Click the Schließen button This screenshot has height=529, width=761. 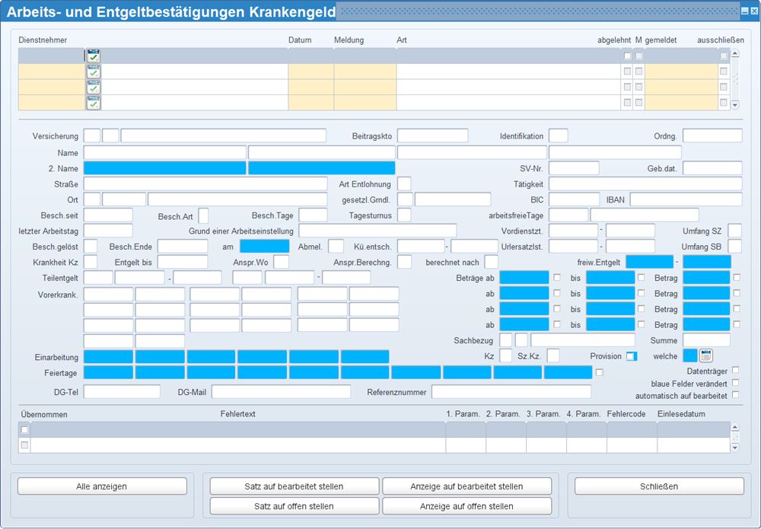[x=659, y=486]
